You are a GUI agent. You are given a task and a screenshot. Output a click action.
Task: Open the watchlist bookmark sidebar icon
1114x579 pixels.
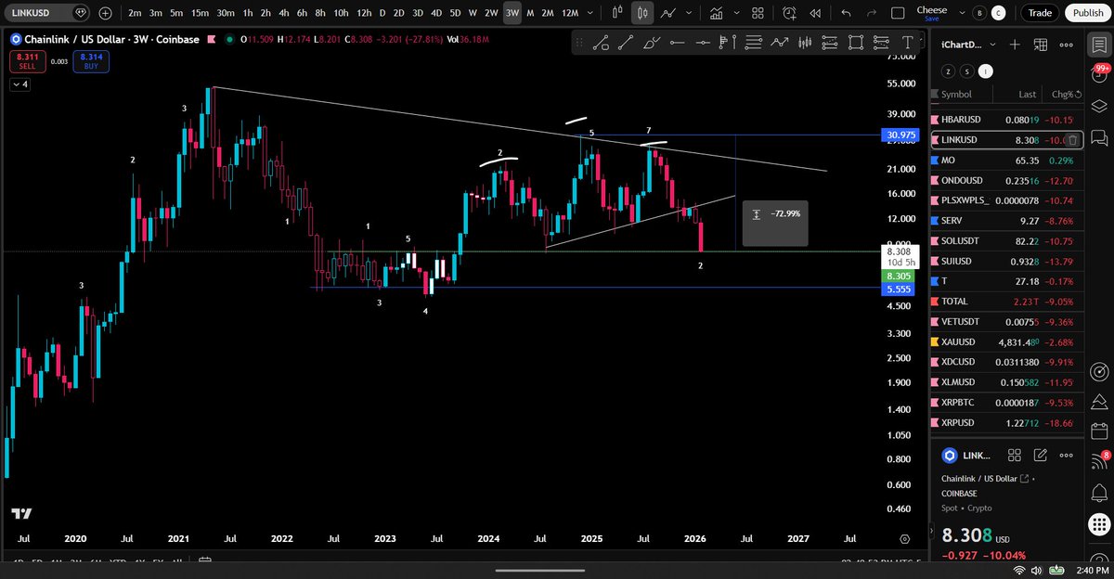point(1099,45)
